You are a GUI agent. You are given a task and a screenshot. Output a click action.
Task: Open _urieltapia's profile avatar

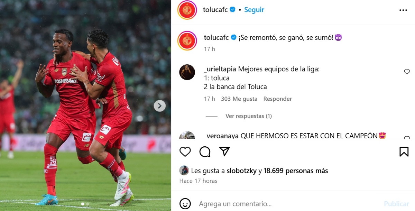(x=187, y=72)
